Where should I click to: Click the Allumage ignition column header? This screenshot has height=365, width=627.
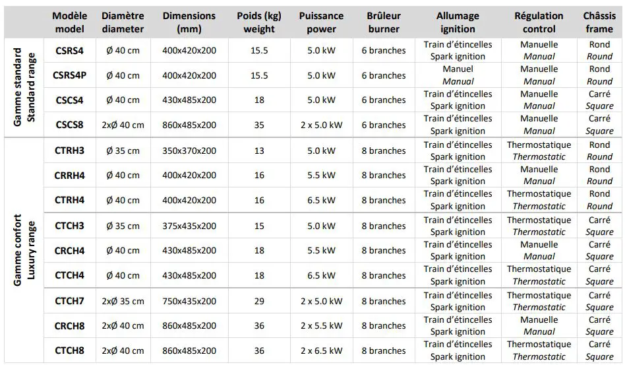click(x=458, y=22)
